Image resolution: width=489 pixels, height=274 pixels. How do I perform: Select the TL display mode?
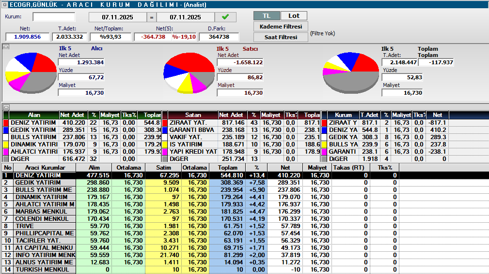click(x=267, y=16)
